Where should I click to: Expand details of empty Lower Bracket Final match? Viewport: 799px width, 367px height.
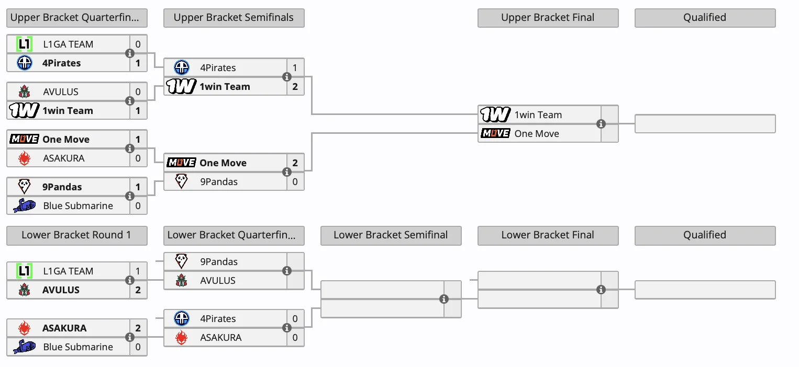point(601,290)
